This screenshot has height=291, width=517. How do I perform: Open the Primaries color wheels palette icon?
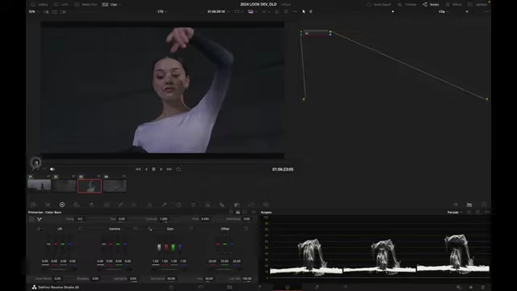point(62,205)
